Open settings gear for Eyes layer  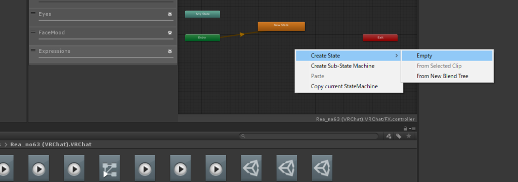170,14
